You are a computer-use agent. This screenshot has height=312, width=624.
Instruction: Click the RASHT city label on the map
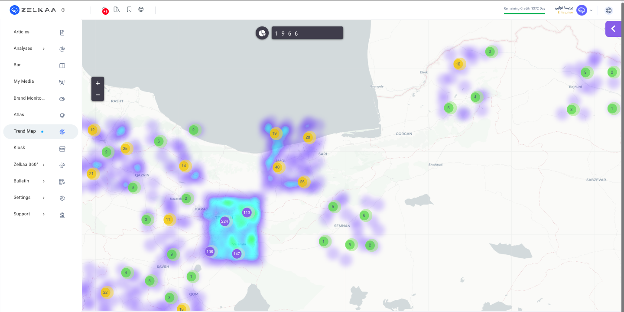coord(117,101)
